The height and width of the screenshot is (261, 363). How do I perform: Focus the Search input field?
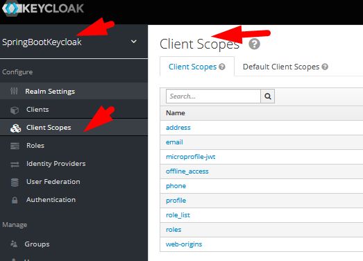213,96
